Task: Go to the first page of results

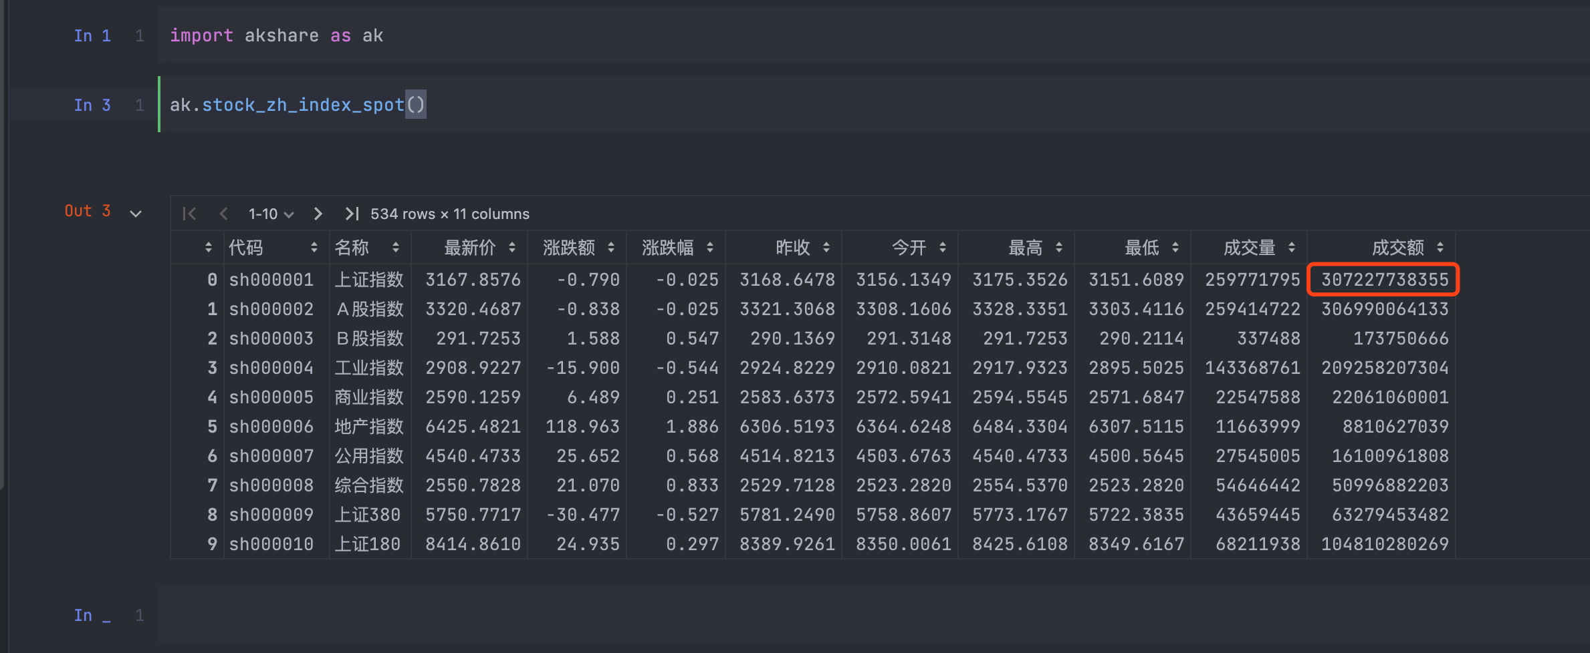Action: tap(189, 214)
